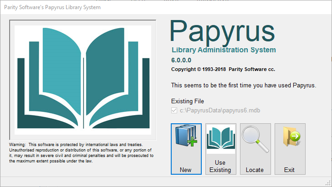The image size is (332, 187).
Task: Click the Use Existing open book icon
Action: [x=221, y=138]
